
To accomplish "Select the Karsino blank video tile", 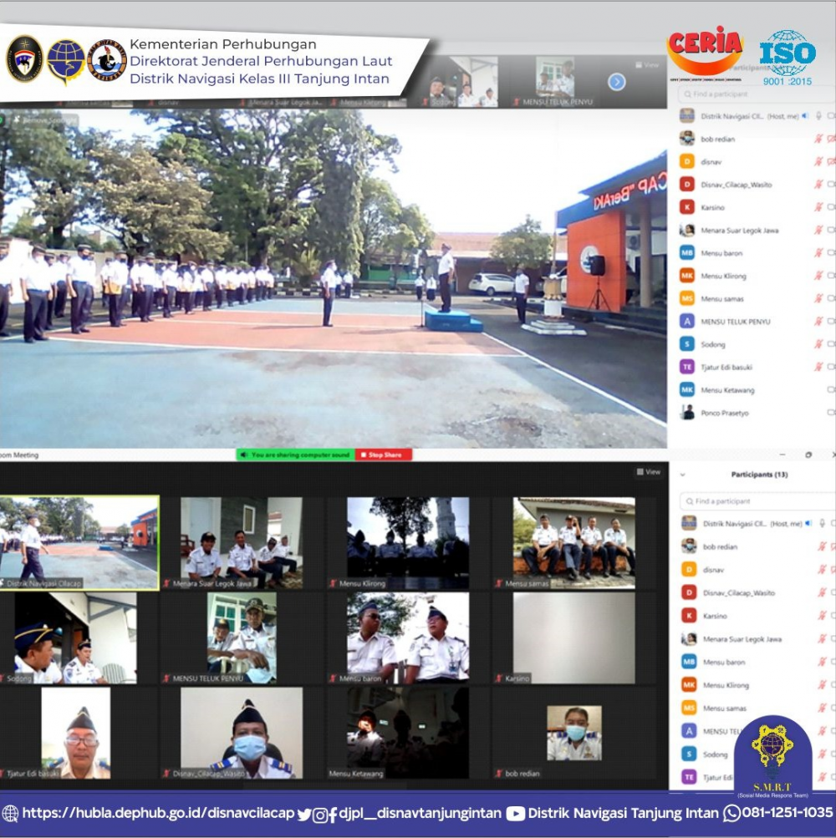I will coord(574,638).
